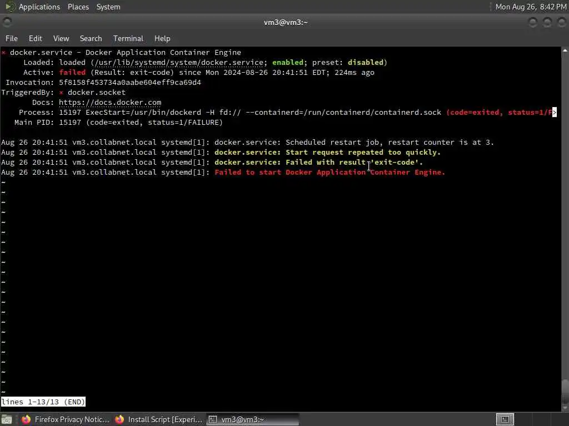Open the View menu
Screen dimensions: 569x426
point(61,38)
